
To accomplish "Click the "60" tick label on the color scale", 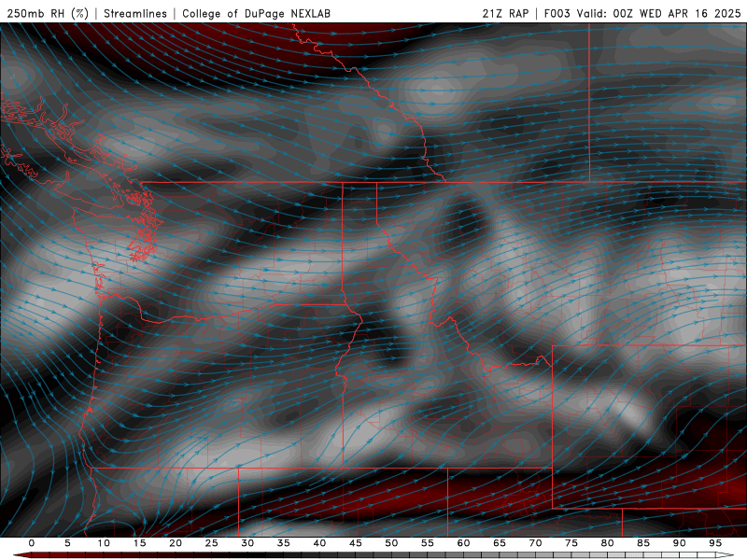I will pos(463,543).
